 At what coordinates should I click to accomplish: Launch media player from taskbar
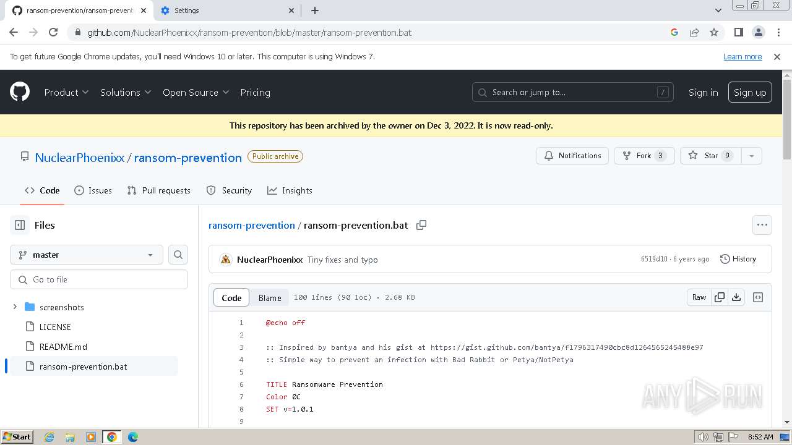click(91, 437)
